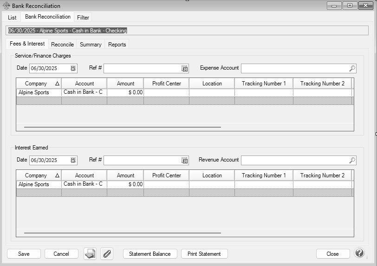The image size is (377, 266).
Task: Search Revenue Account with magnifier icon
Action: [x=352, y=160]
